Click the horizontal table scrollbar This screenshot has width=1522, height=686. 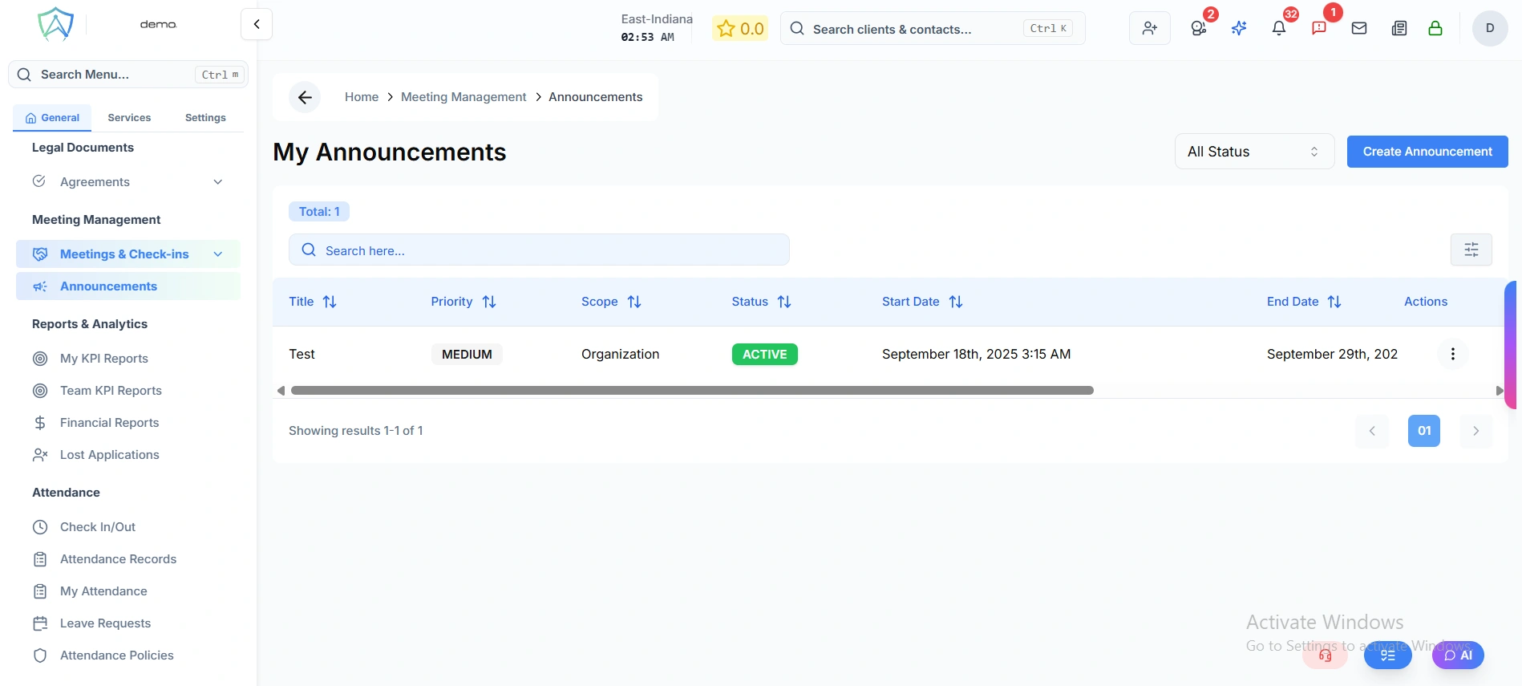pos(691,391)
